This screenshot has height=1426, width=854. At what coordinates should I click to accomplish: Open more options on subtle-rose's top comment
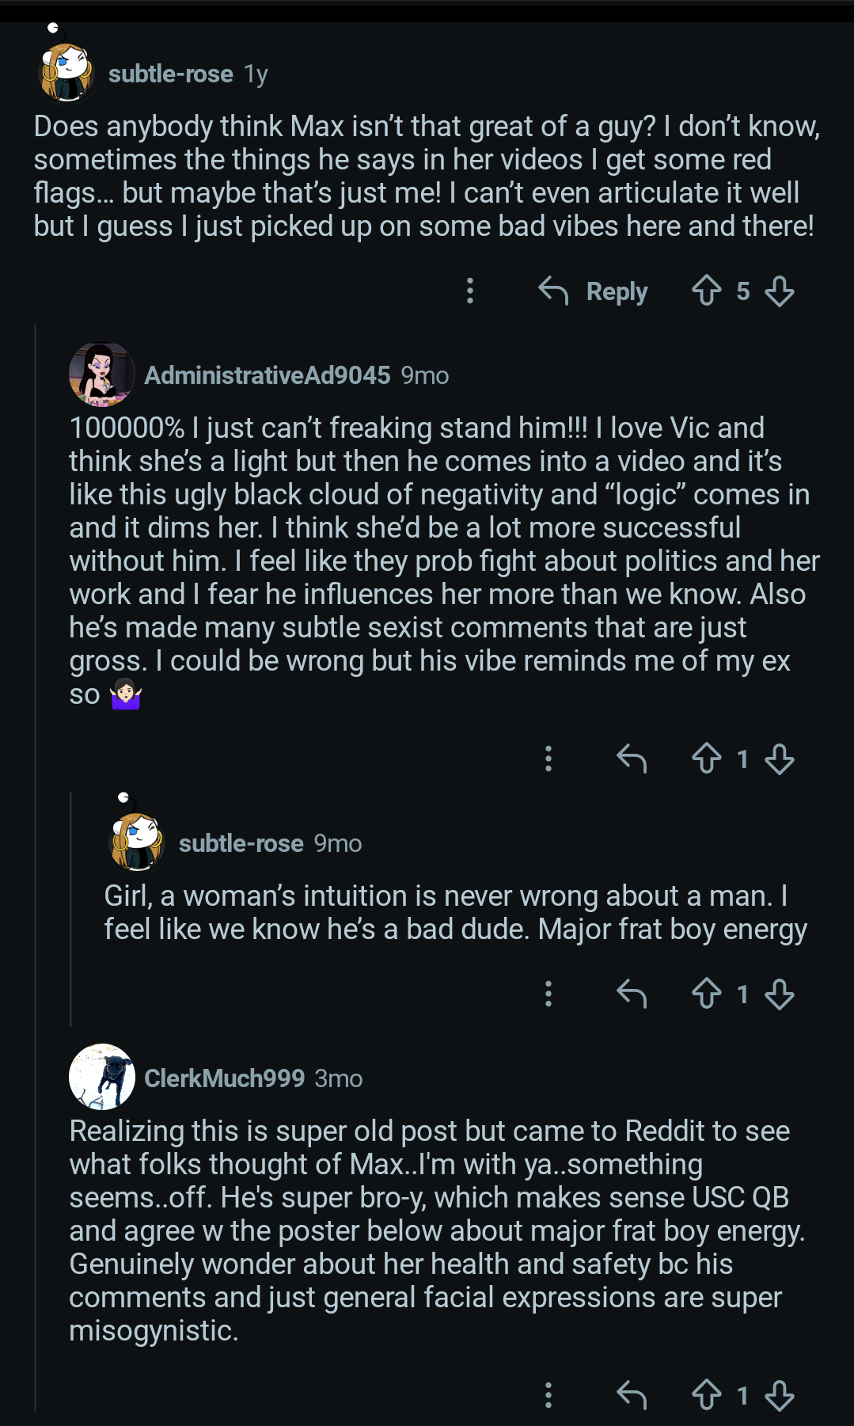pyautogui.click(x=470, y=291)
